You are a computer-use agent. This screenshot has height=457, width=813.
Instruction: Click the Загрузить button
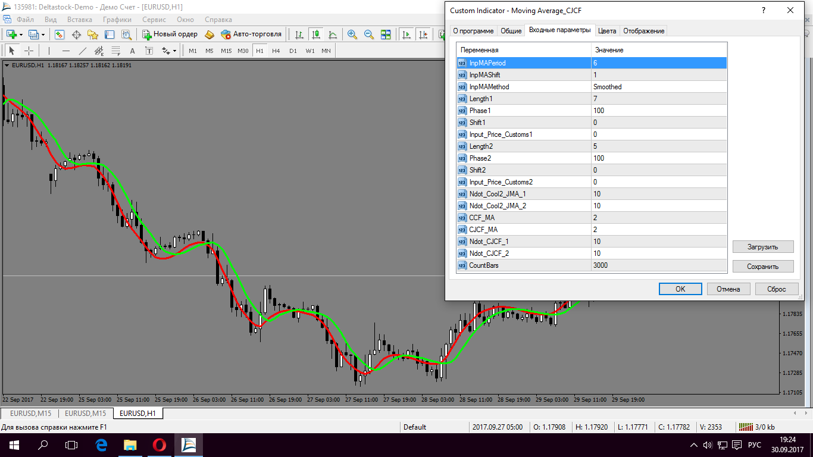763,246
